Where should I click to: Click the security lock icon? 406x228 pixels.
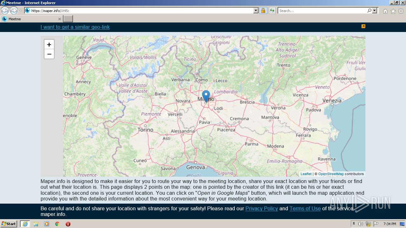tap(263, 10)
